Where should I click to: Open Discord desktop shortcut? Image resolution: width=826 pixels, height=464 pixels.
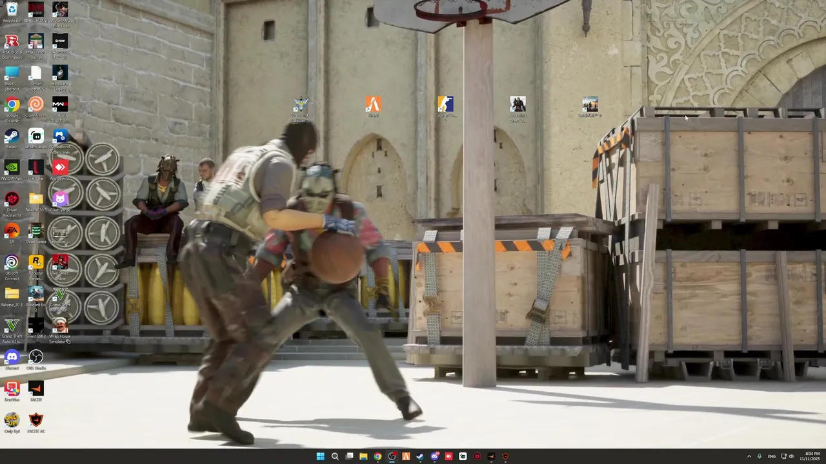[12, 360]
